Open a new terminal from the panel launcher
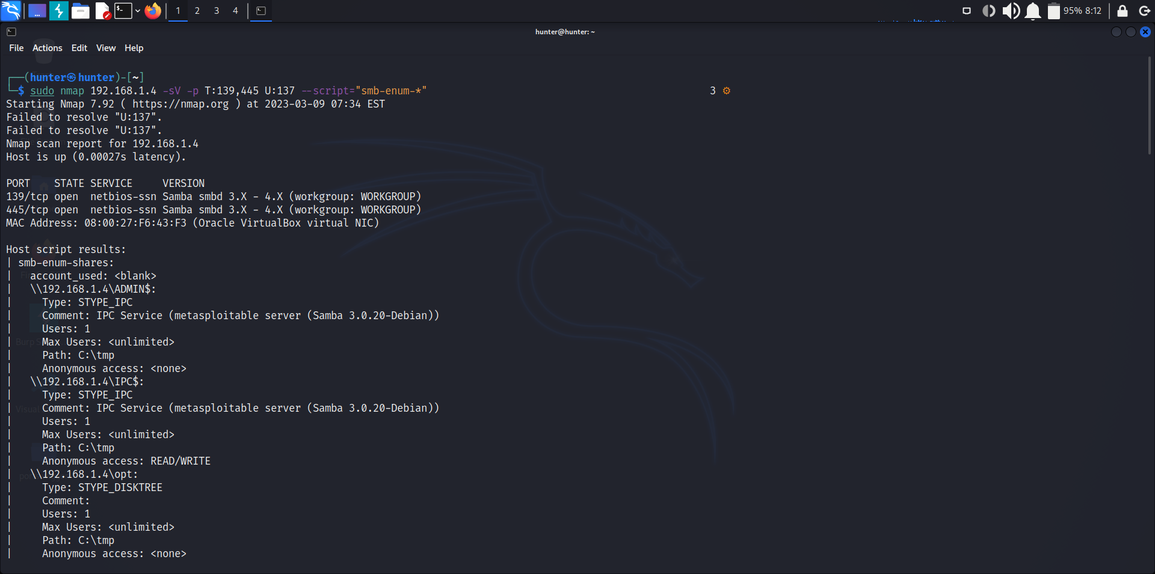This screenshot has width=1155, height=574. point(123,10)
